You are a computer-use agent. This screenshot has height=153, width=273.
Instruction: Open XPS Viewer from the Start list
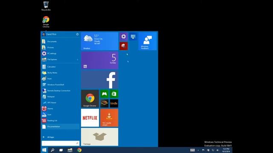click(60, 103)
